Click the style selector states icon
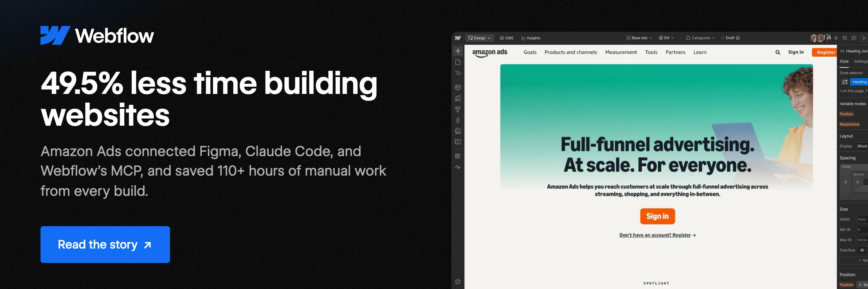This screenshot has width=868, height=289. pos(845,82)
